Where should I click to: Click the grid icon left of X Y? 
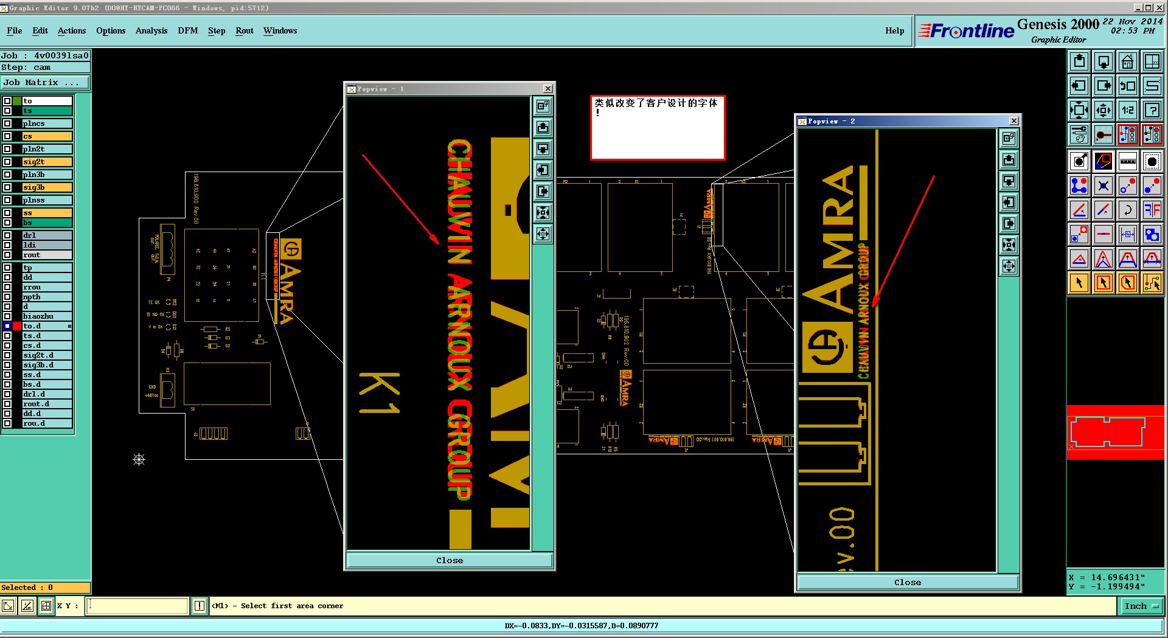pyautogui.click(x=46, y=606)
